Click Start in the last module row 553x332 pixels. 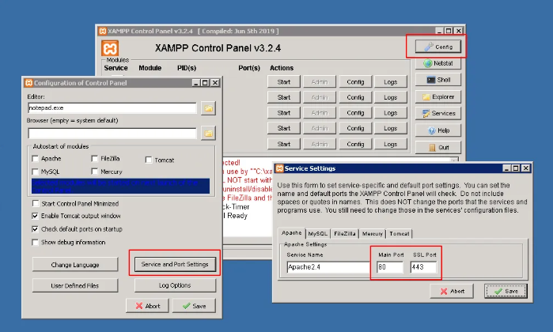(x=284, y=144)
